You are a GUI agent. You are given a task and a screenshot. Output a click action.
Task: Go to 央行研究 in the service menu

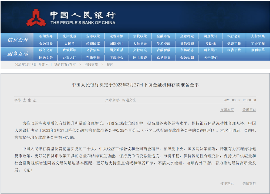[140, 50]
